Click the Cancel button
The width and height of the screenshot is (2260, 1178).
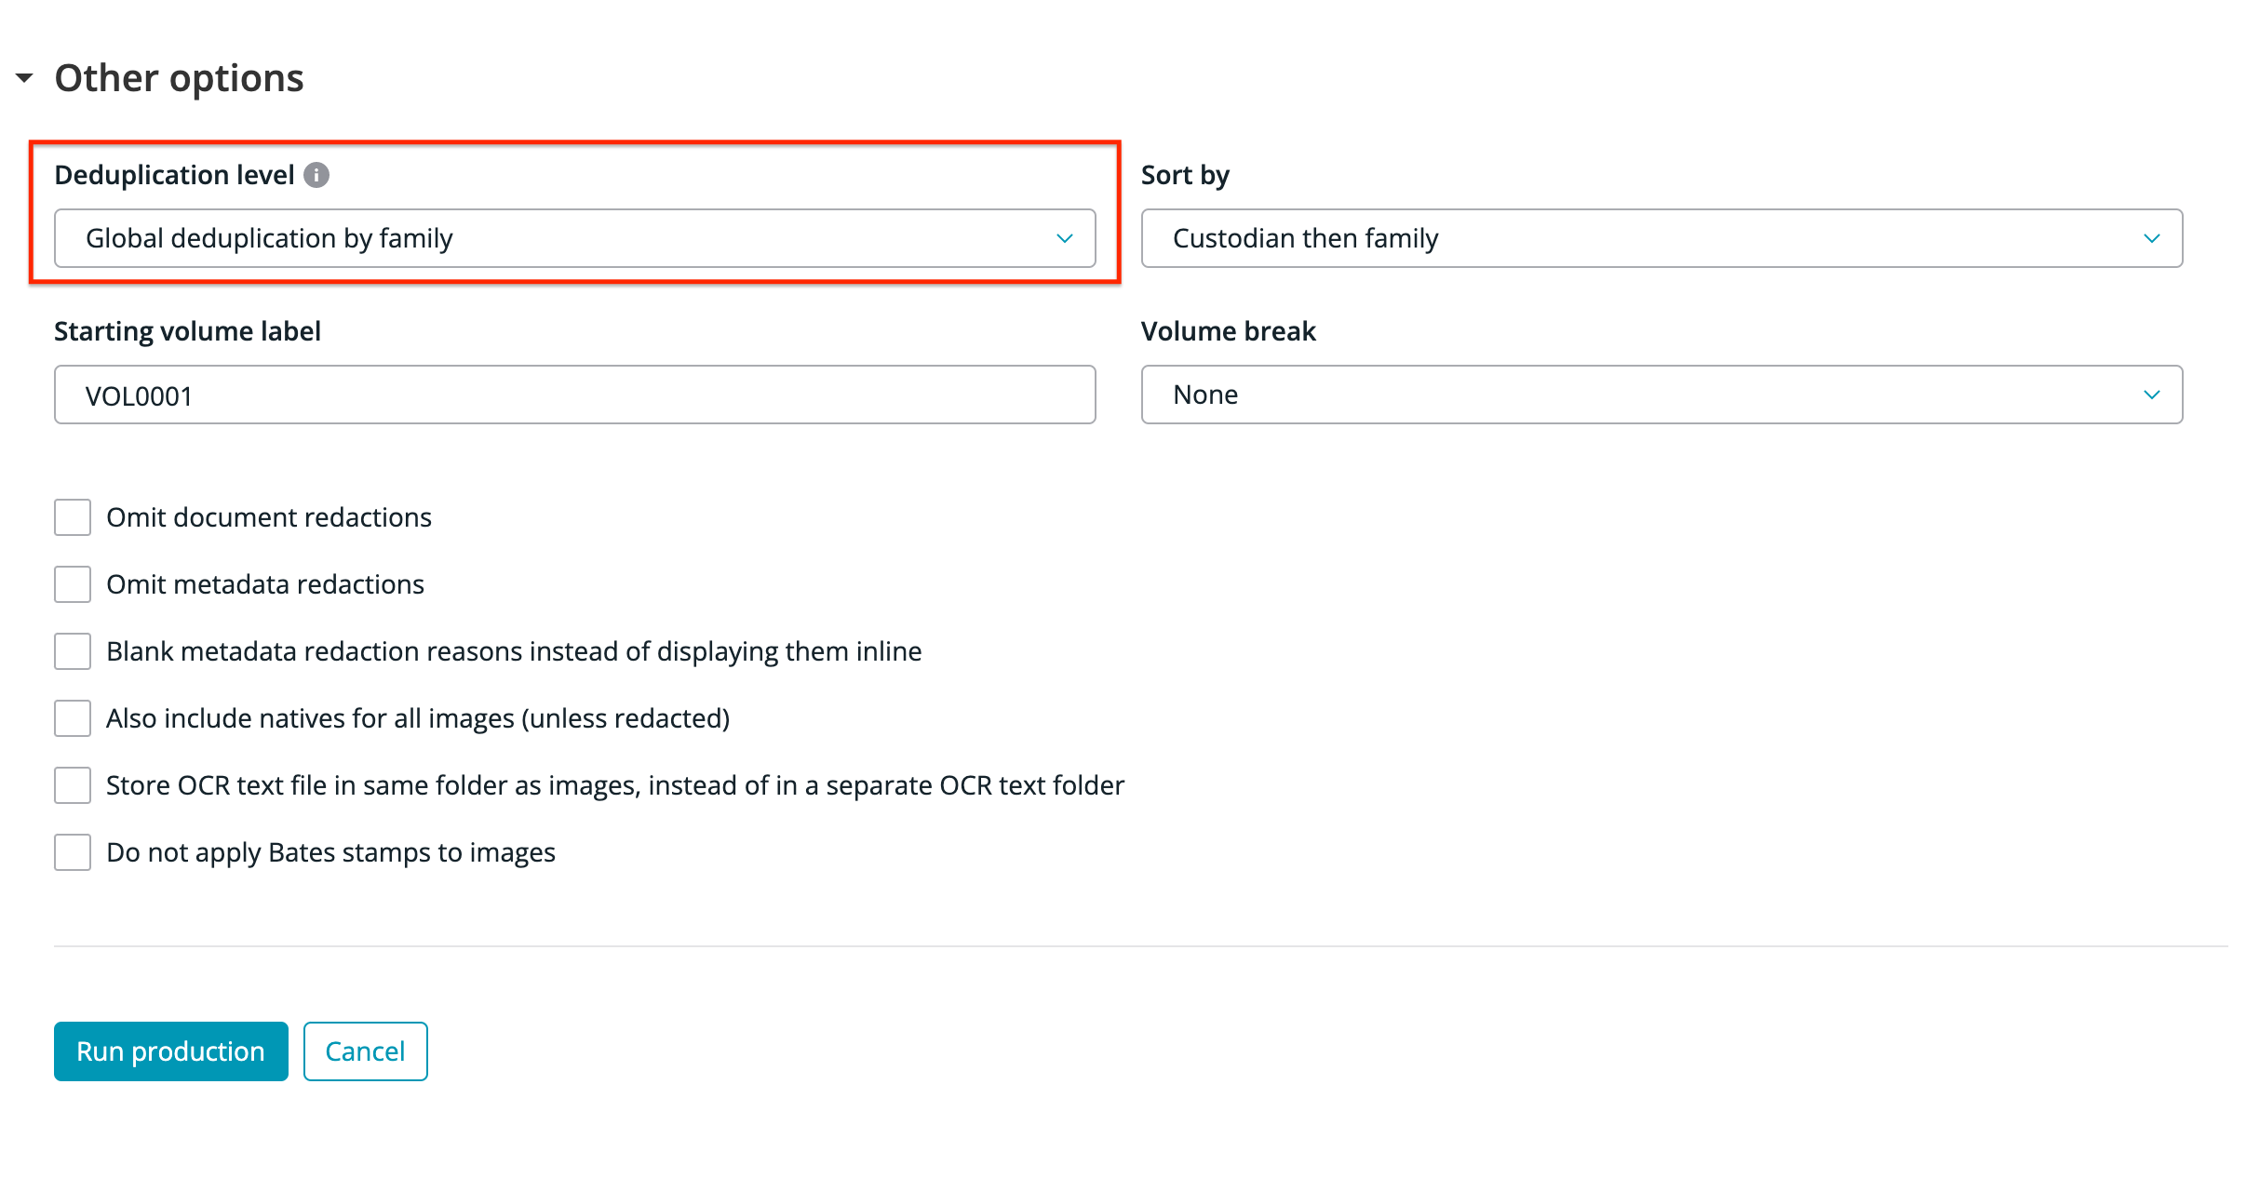coord(366,1051)
